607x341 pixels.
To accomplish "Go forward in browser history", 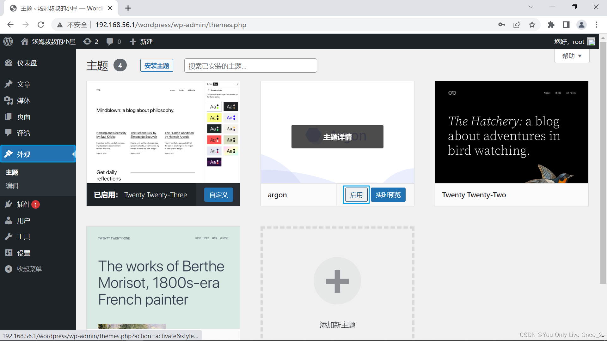I will click(26, 25).
